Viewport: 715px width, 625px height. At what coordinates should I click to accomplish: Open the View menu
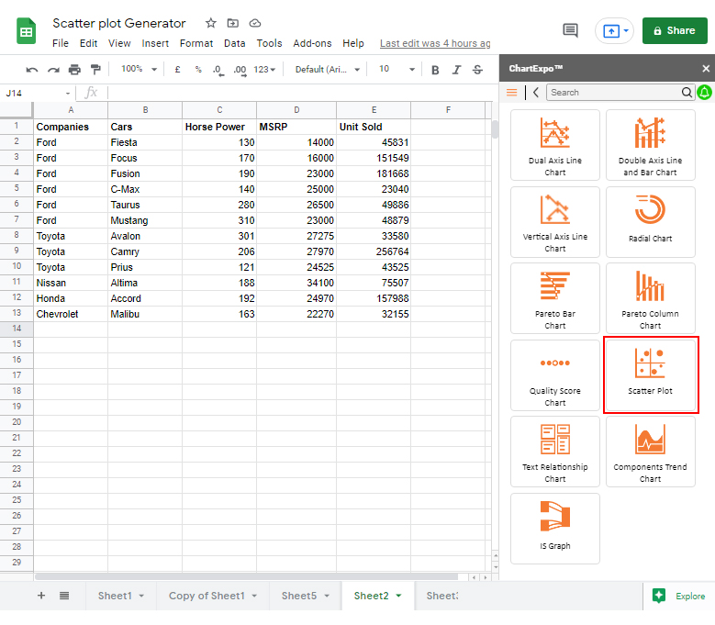119,43
